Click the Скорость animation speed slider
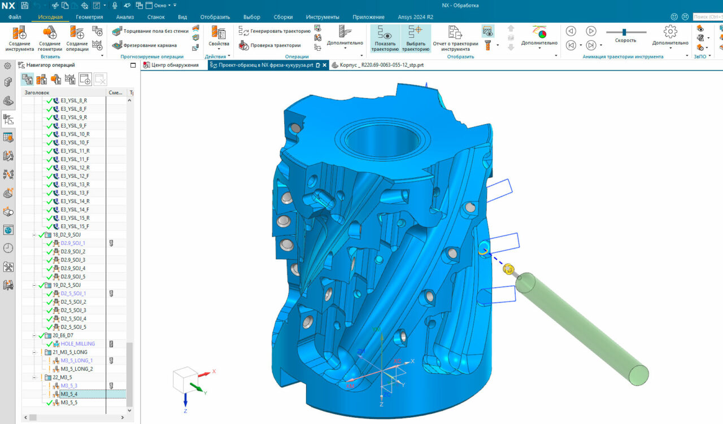Image resolution: width=723 pixels, height=424 pixels. pyautogui.click(x=625, y=32)
